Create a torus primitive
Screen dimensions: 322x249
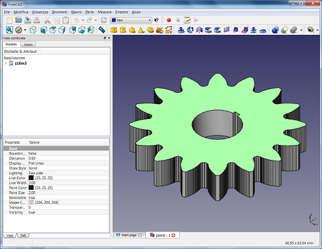click(150, 30)
